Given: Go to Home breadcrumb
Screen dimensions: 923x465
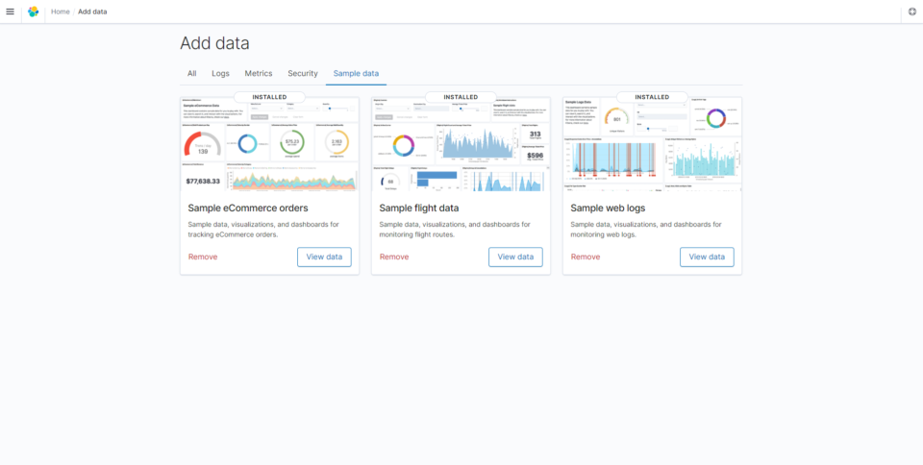Looking at the screenshot, I should coord(60,12).
